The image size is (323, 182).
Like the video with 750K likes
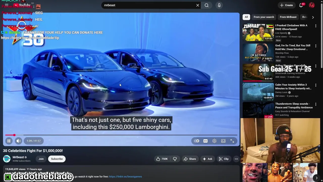click(x=162, y=159)
